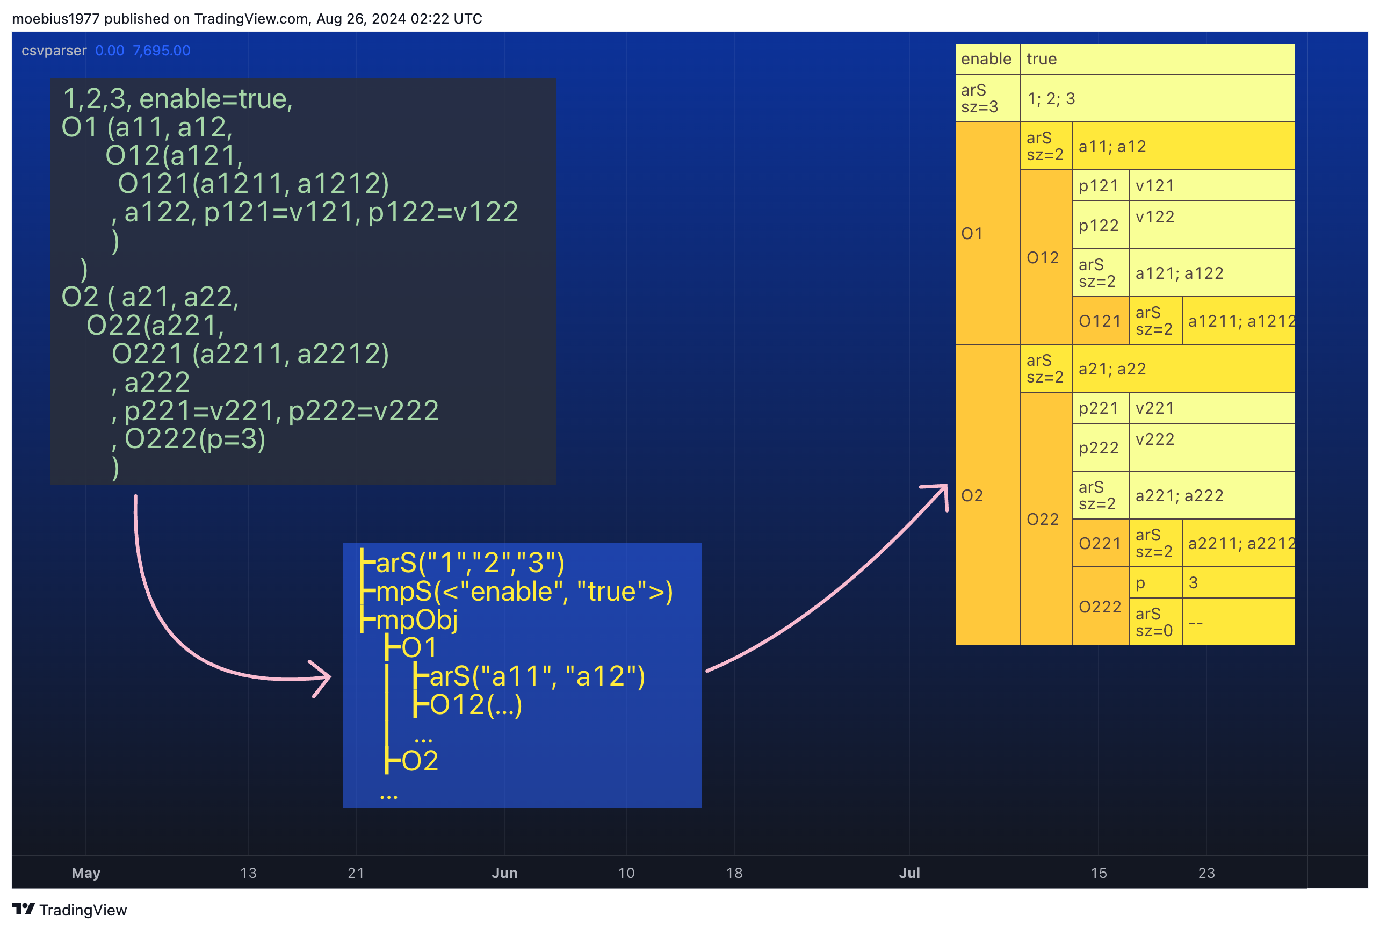Click the p122 table cell
1380x930 pixels.
[x=1101, y=226]
